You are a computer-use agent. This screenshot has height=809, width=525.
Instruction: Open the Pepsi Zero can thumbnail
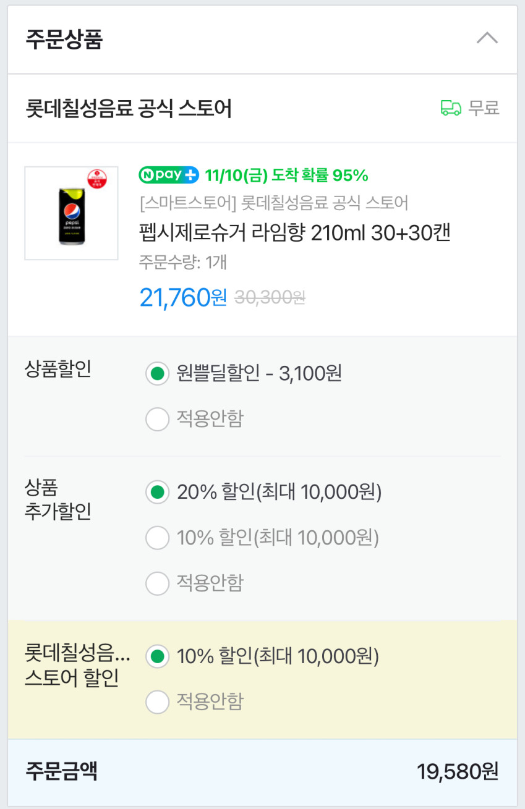pyautogui.click(x=71, y=213)
